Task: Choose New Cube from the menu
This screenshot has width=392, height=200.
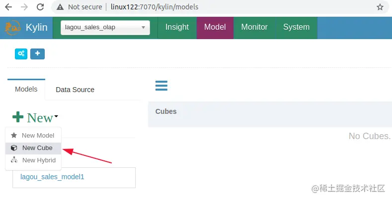Action: [x=33, y=148]
